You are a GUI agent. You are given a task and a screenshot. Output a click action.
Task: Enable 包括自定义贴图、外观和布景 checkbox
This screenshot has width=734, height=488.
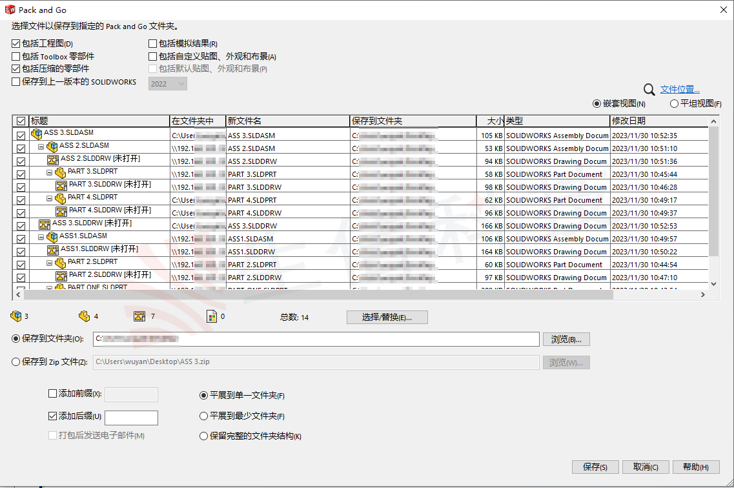point(152,57)
